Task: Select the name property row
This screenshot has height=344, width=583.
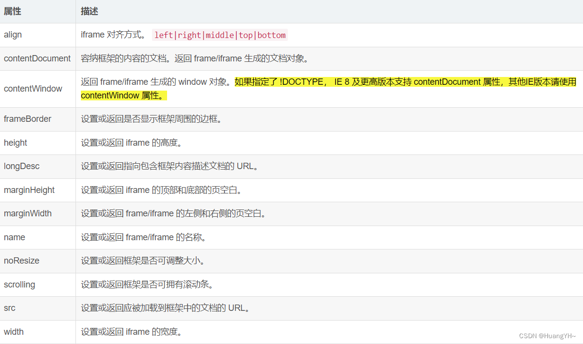Action: pos(14,237)
